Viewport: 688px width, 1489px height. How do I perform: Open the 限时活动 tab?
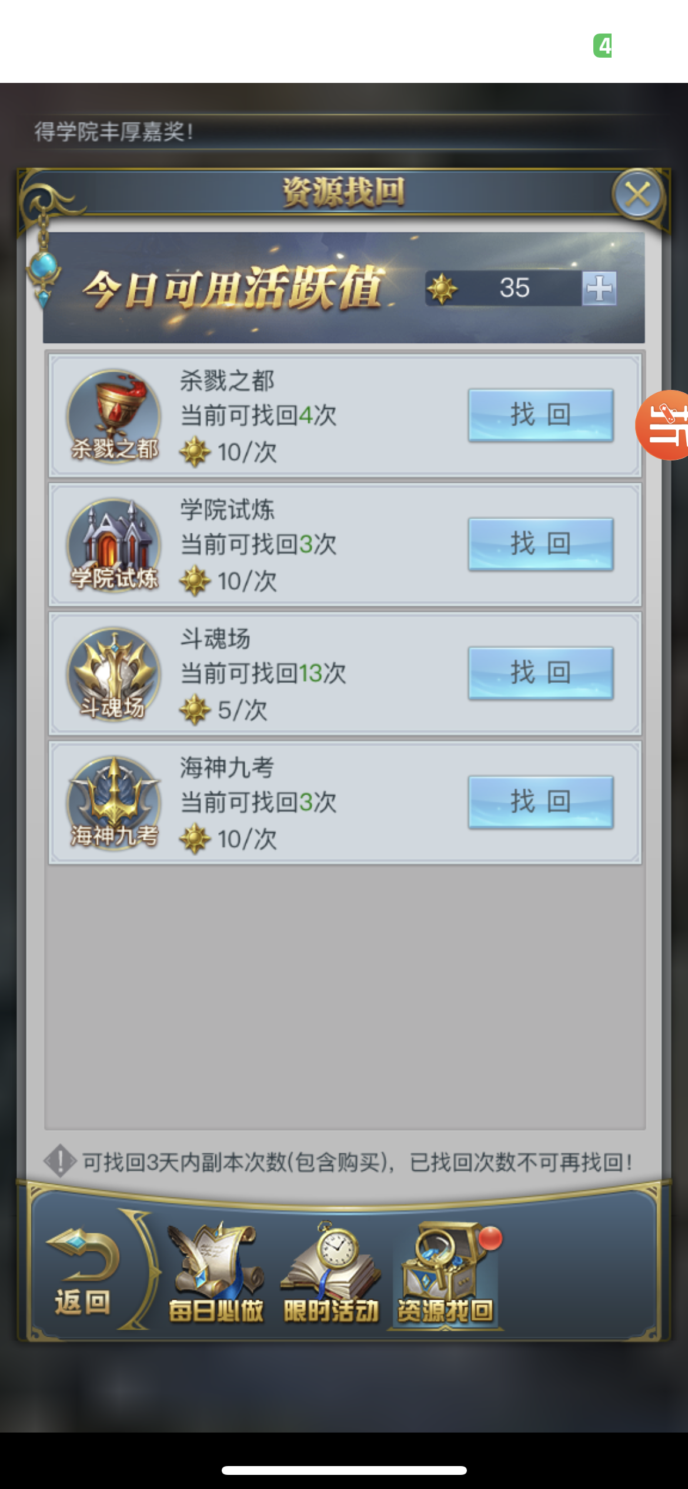(330, 1274)
